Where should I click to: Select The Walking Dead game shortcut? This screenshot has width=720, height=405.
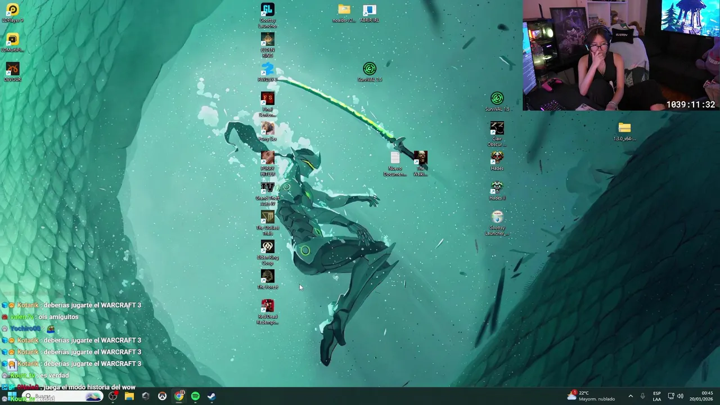pos(420,164)
